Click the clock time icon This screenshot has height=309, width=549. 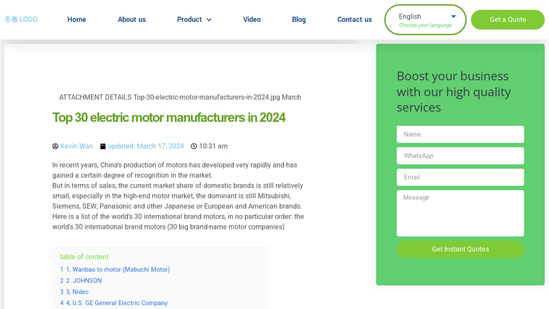coord(194,146)
